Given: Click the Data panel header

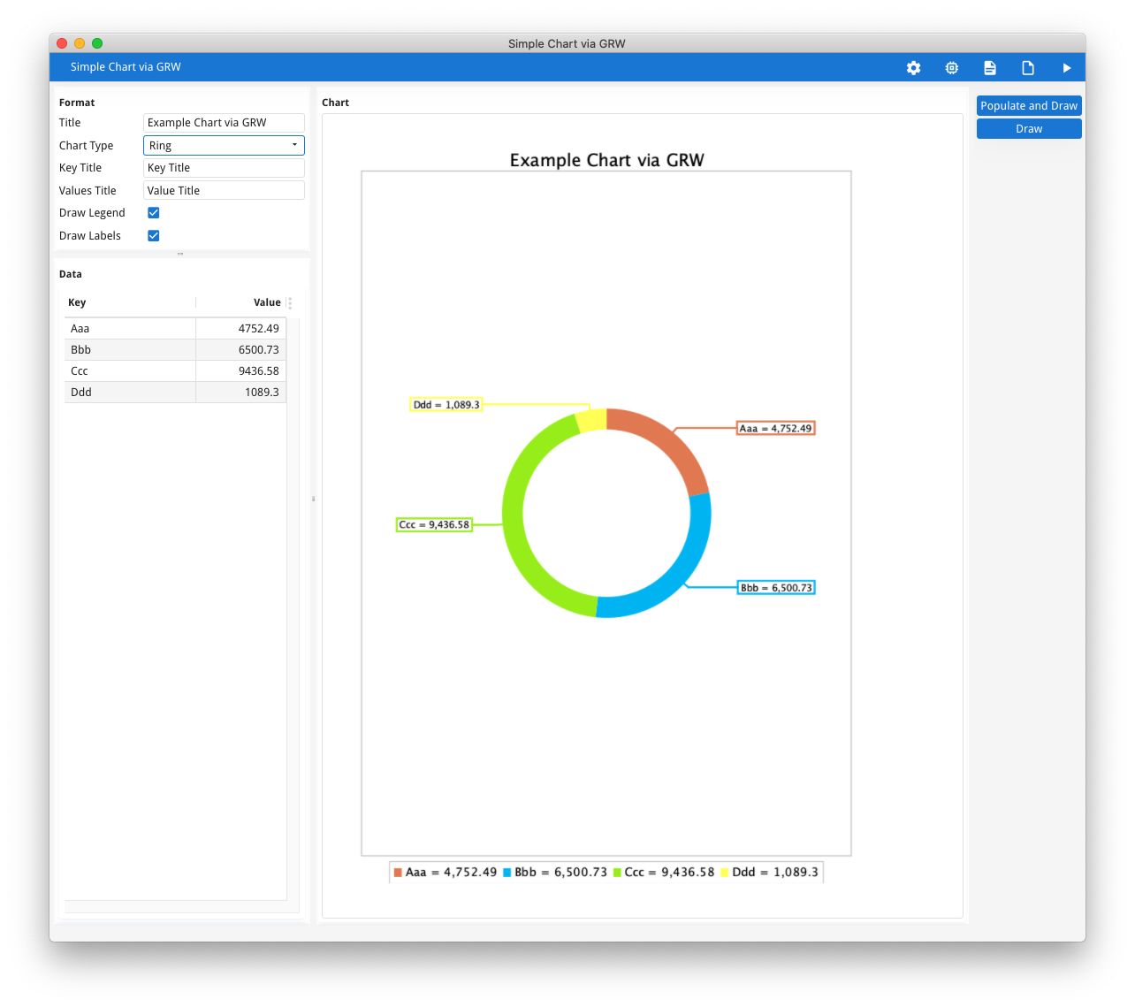Looking at the screenshot, I should click(x=70, y=274).
